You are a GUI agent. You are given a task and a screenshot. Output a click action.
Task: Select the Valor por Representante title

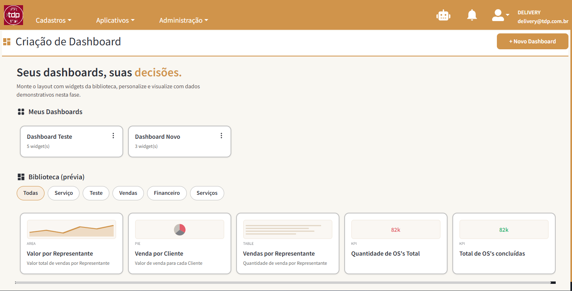pyautogui.click(x=60, y=254)
